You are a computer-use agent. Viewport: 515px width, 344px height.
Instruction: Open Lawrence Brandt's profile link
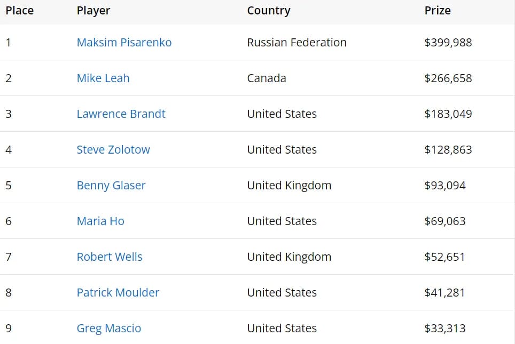point(121,114)
